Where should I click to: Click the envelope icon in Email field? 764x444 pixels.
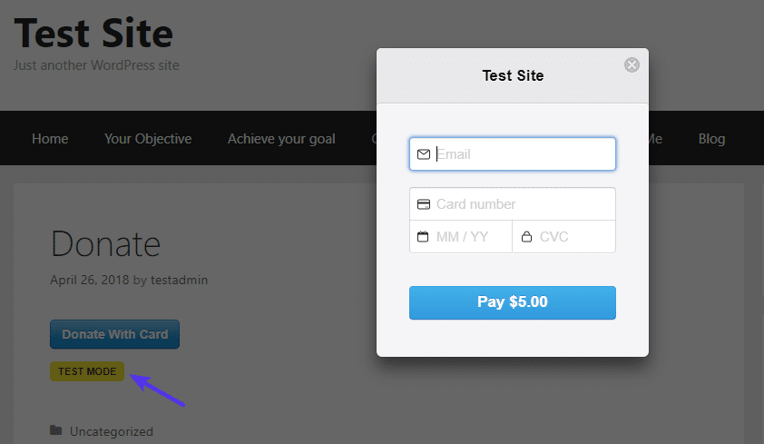click(x=423, y=154)
